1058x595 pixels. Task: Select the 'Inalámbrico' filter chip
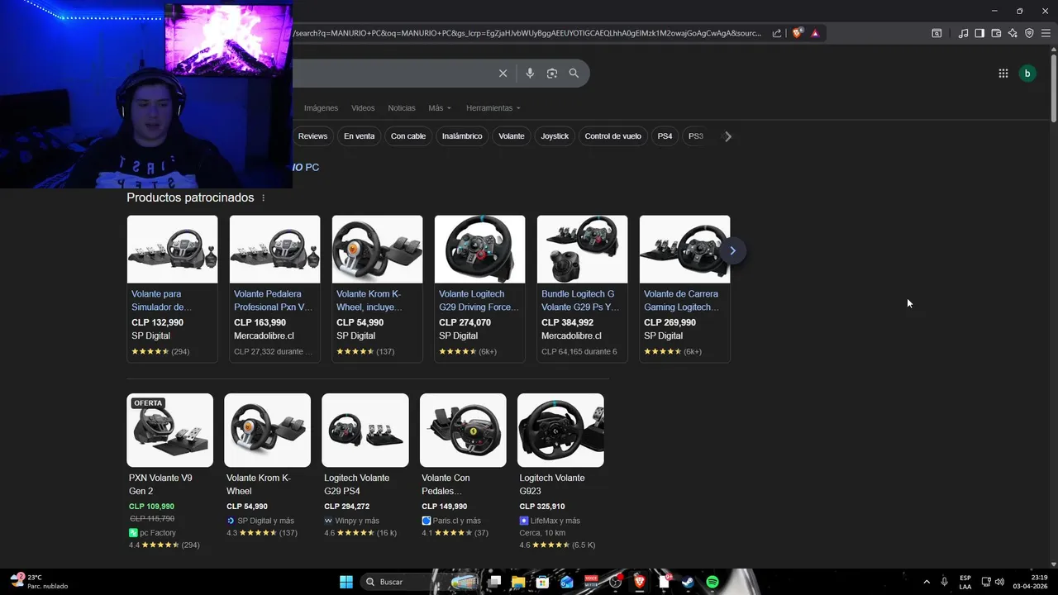tap(462, 136)
